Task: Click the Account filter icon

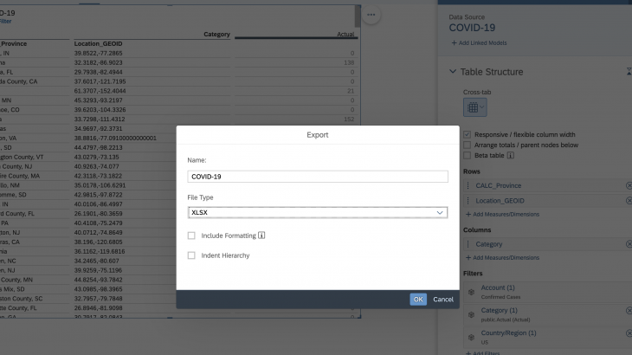Action: (471, 292)
